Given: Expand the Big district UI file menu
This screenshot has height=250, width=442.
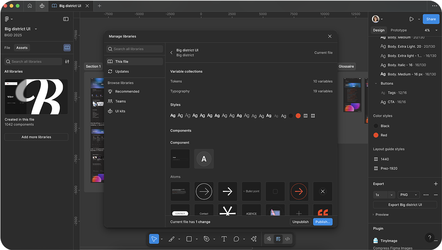Looking at the screenshot, I should point(36,29).
